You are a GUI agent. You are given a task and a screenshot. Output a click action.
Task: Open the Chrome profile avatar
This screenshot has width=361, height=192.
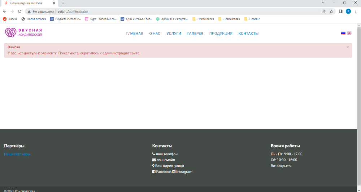point(348,11)
